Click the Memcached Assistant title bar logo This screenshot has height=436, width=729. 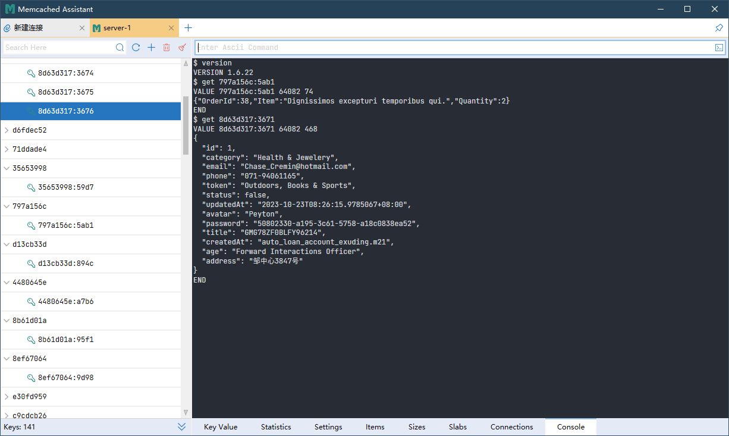tap(10, 10)
